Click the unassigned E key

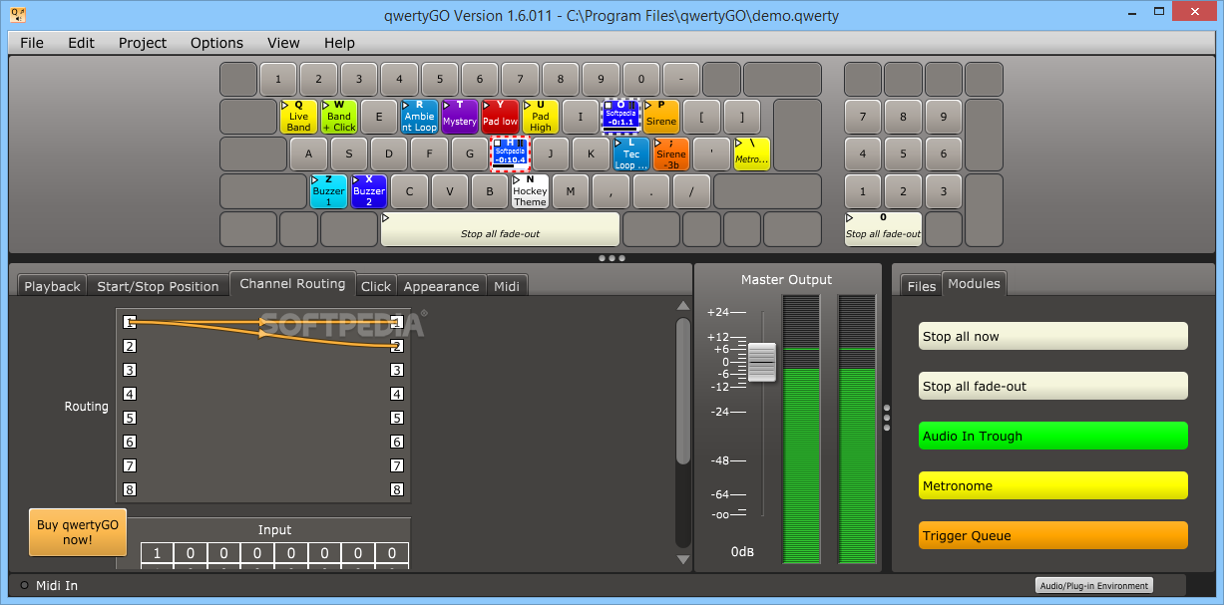pyautogui.click(x=379, y=117)
